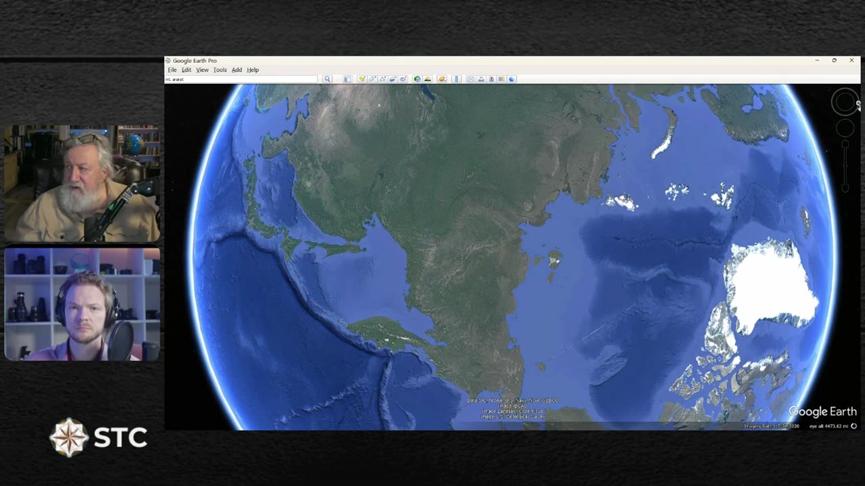Click the Print icon
Image resolution: width=865 pixels, height=486 pixels.
click(x=481, y=79)
